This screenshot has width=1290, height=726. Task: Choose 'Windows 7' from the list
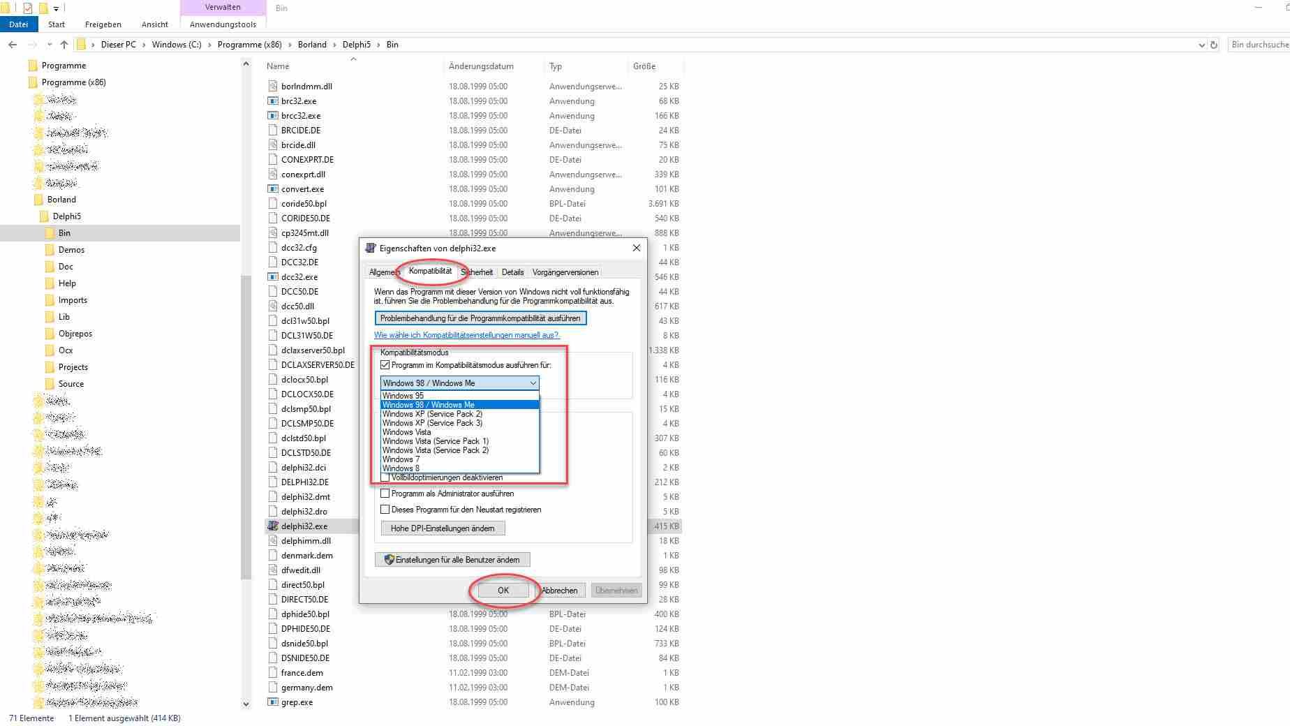(x=460, y=459)
